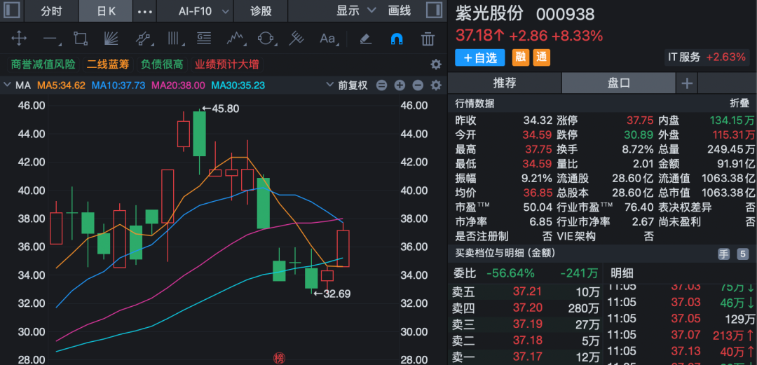
Task: Select the move crosshair tool
Action: tap(19, 38)
